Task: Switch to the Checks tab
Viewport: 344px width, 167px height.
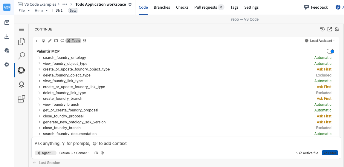Action: (182, 7)
